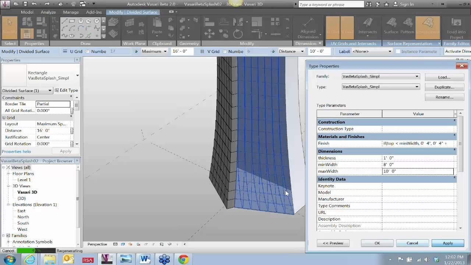
Task: Switch to the Analyze ribbon tab
Action: click(48, 12)
